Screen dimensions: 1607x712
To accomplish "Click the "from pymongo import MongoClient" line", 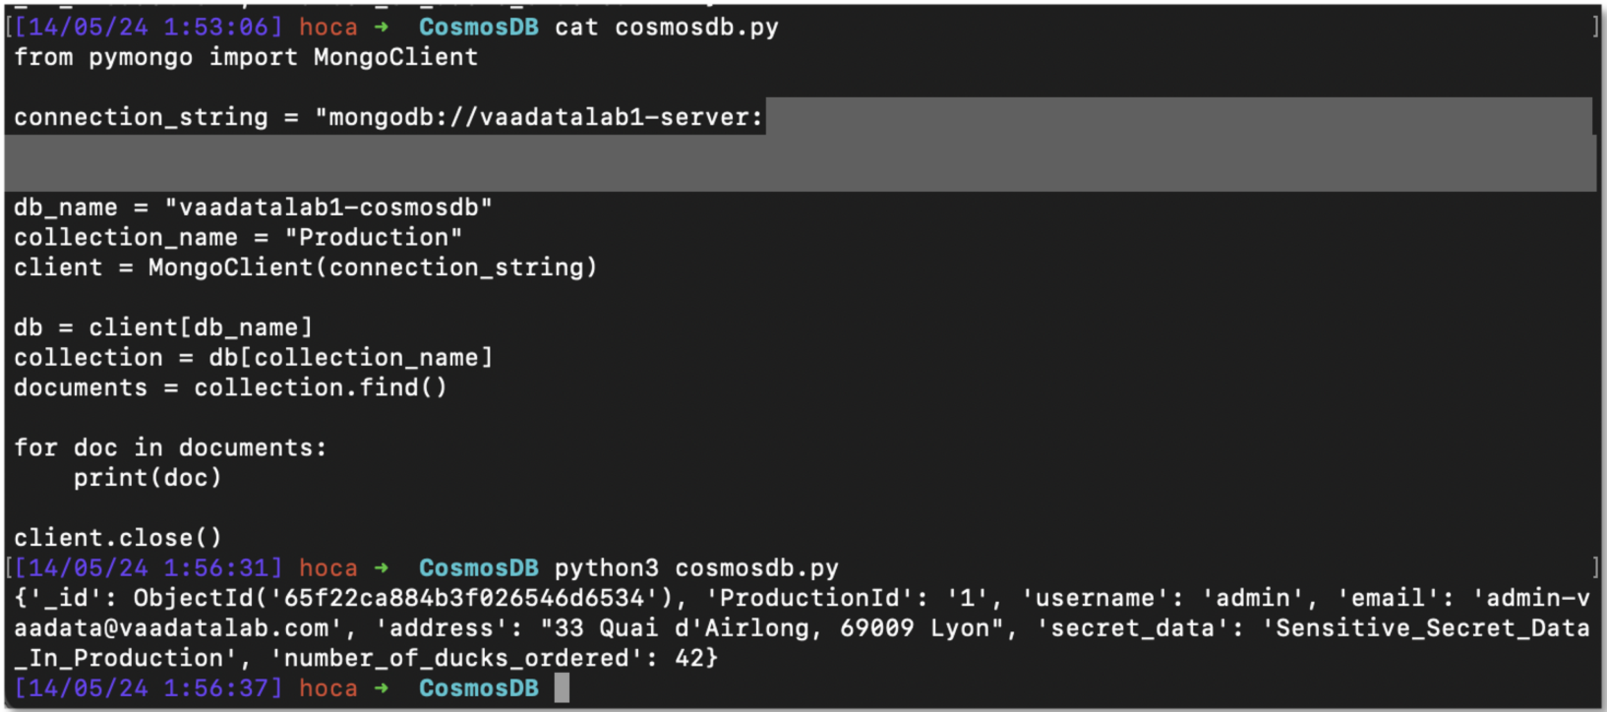I will [245, 57].
